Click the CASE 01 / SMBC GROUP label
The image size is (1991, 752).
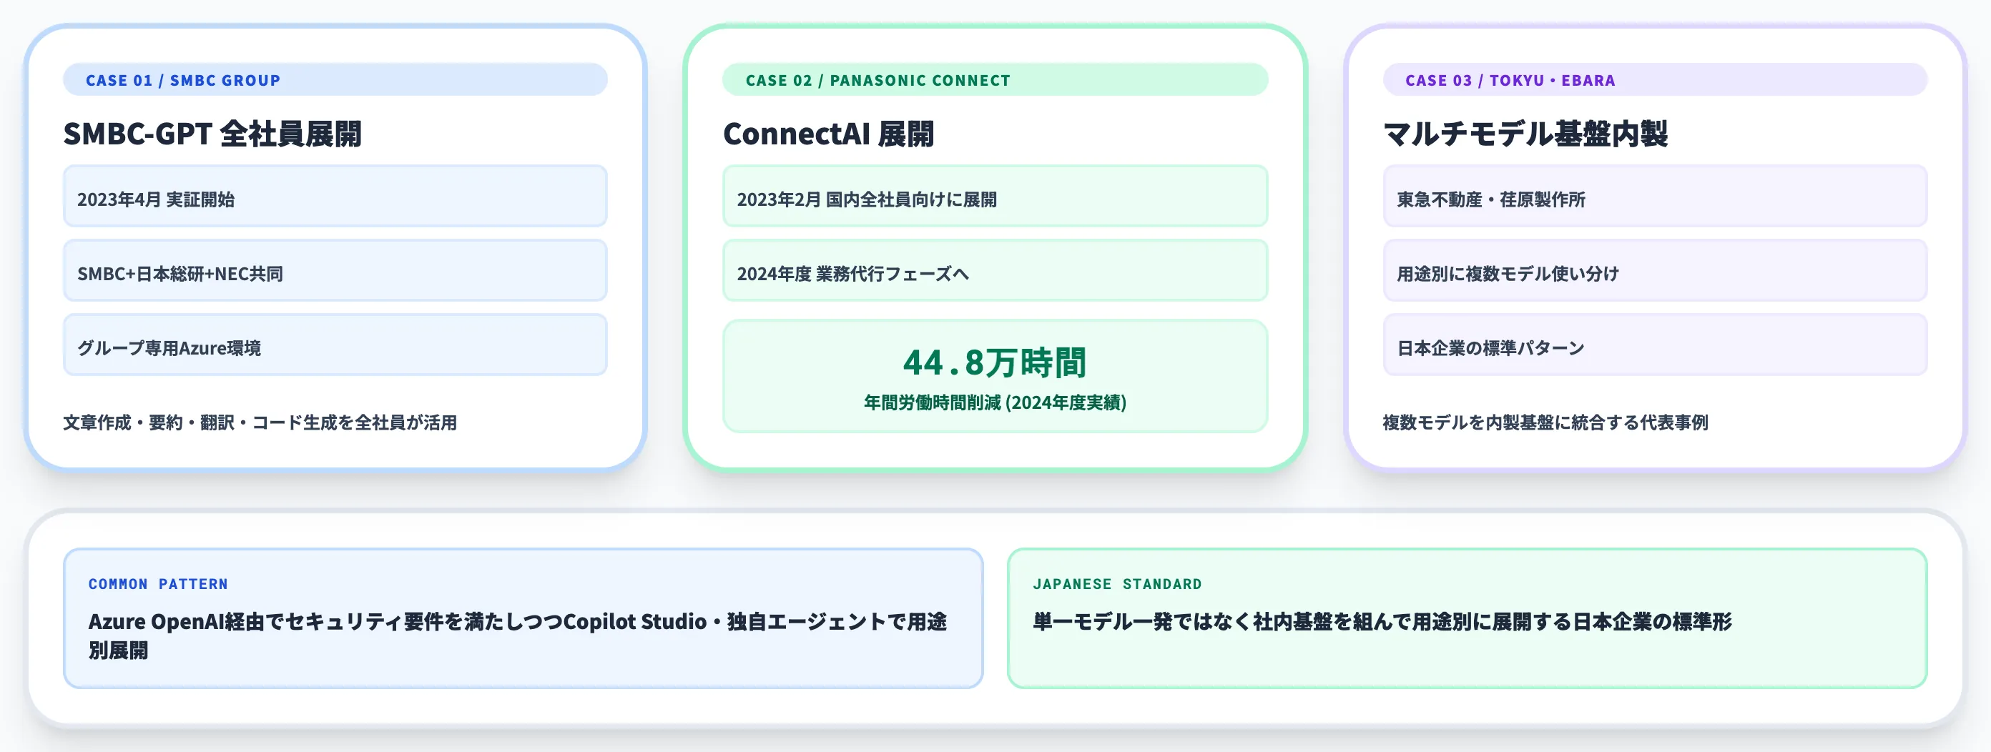tap(335, 79)
